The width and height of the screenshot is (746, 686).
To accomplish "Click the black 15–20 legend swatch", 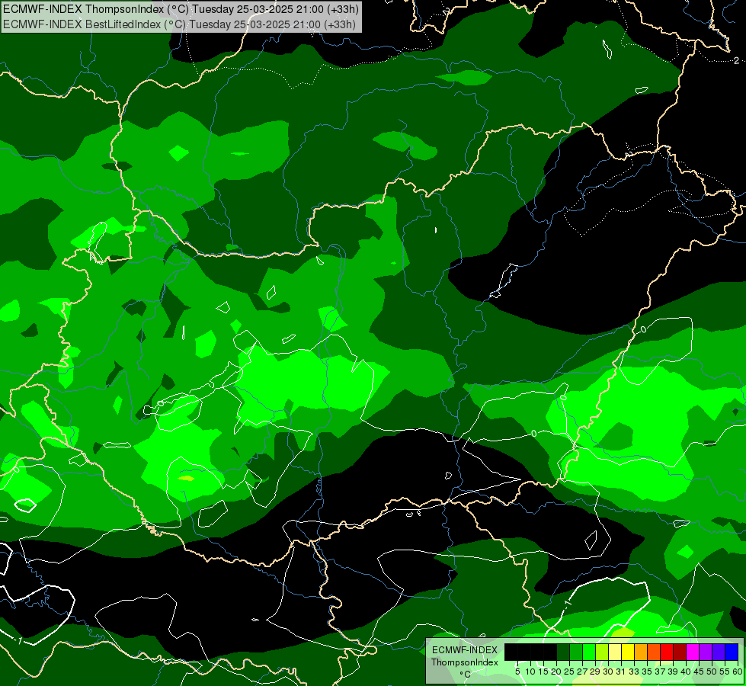I will click(x=550, y=652).
